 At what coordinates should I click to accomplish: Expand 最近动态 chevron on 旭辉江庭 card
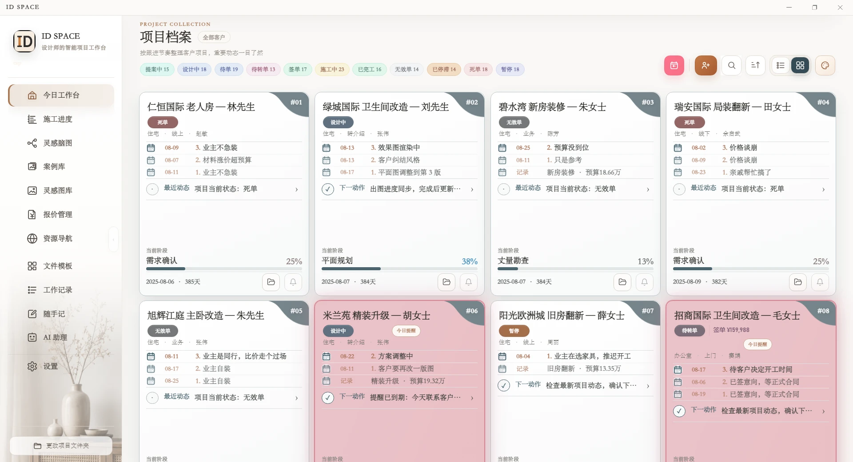click(x=297, y=398)
